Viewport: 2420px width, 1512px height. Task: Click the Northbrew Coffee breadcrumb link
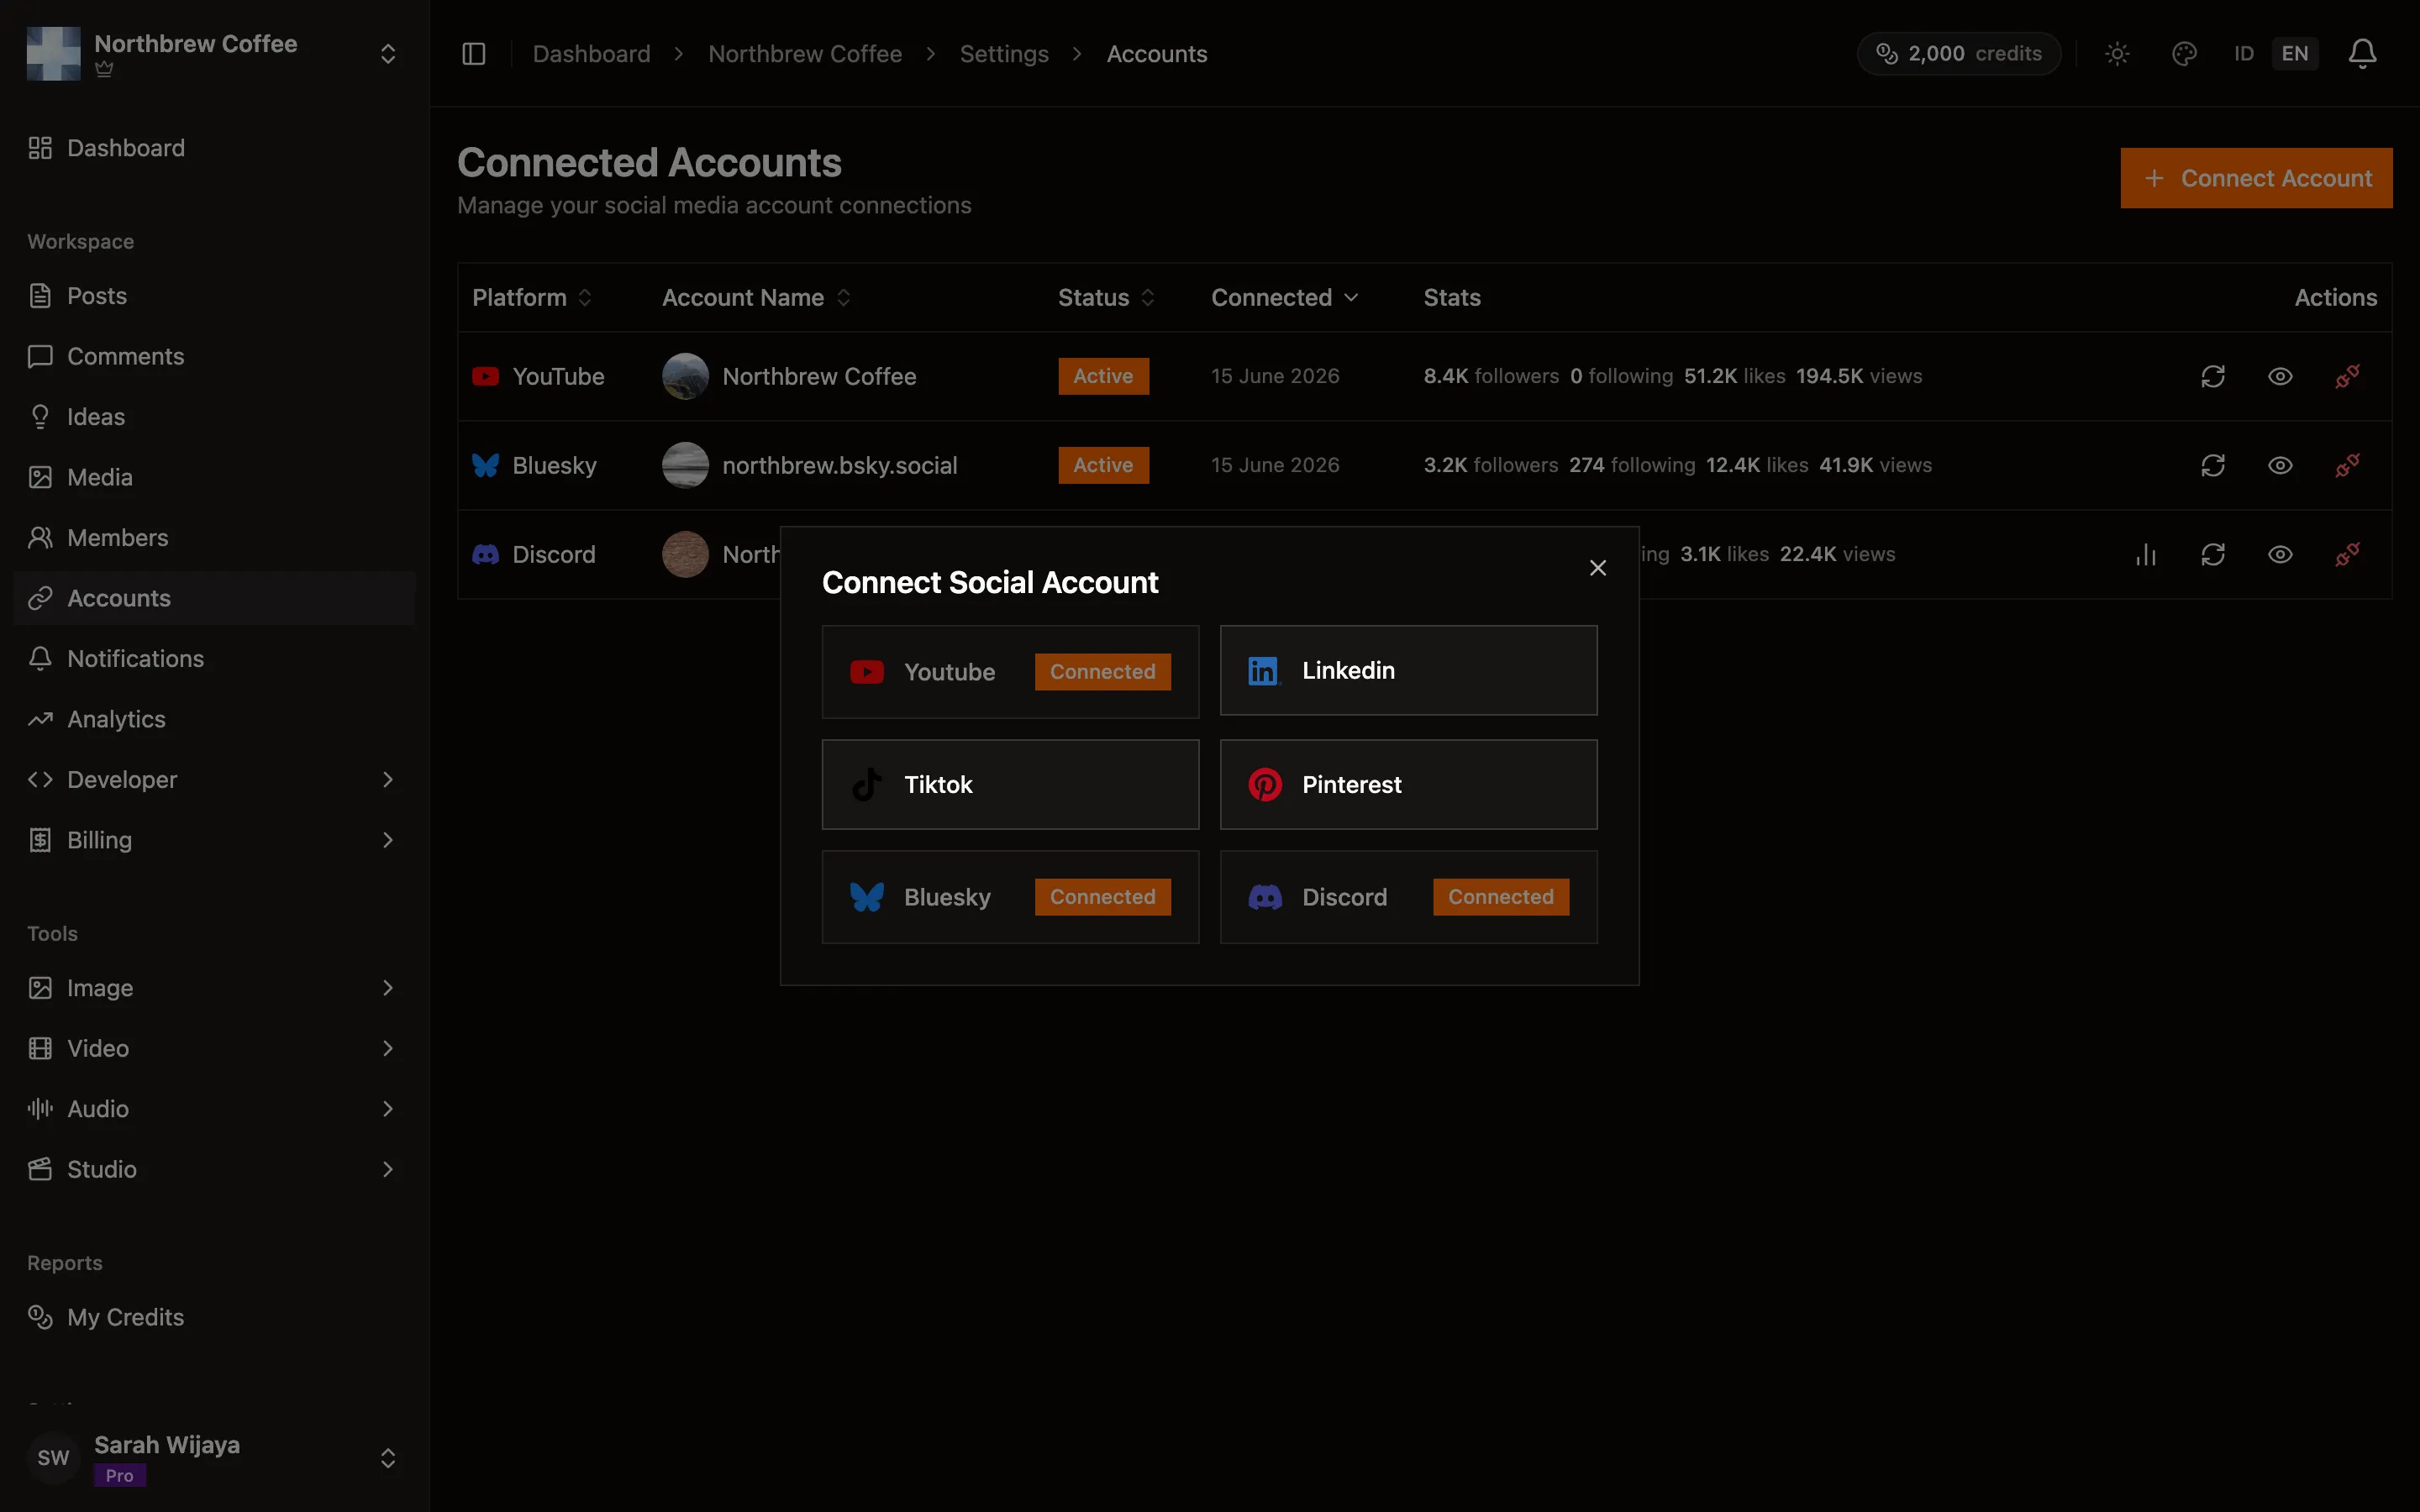pyautogui.click(x=805, y=54)
